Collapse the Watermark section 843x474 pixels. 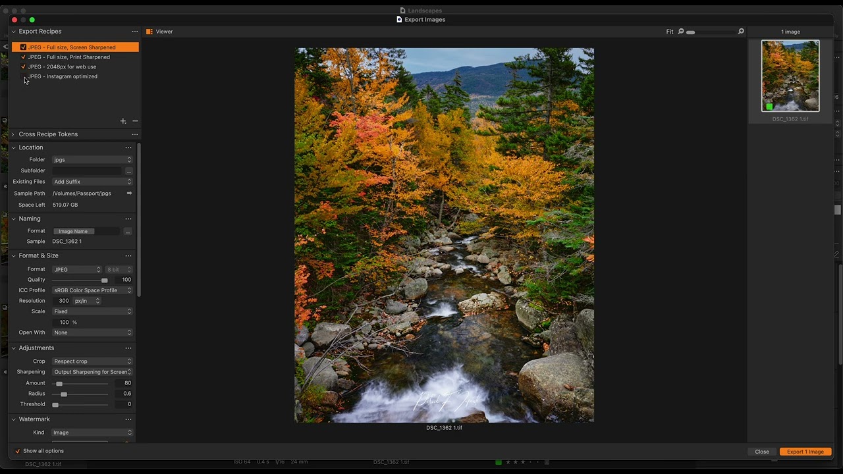point(13,419)
